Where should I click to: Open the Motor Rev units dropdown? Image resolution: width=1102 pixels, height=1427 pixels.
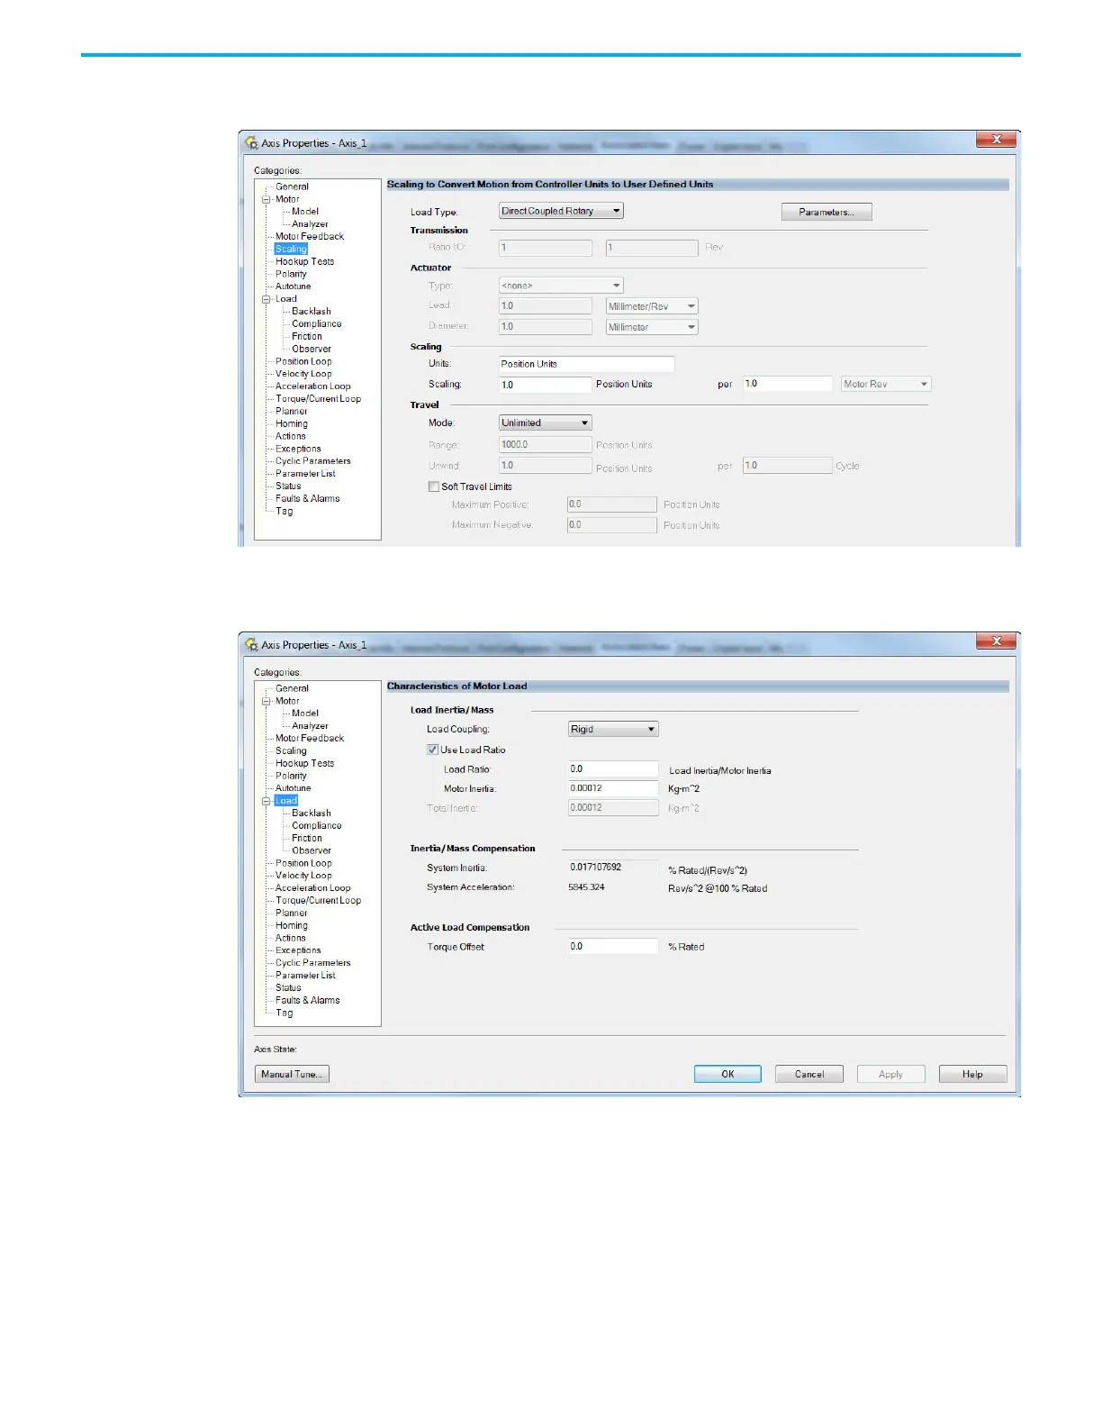coord(886,384)
